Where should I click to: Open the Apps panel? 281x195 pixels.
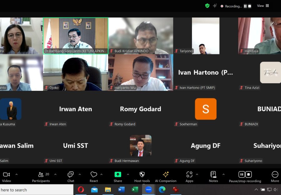coord(189,177)
